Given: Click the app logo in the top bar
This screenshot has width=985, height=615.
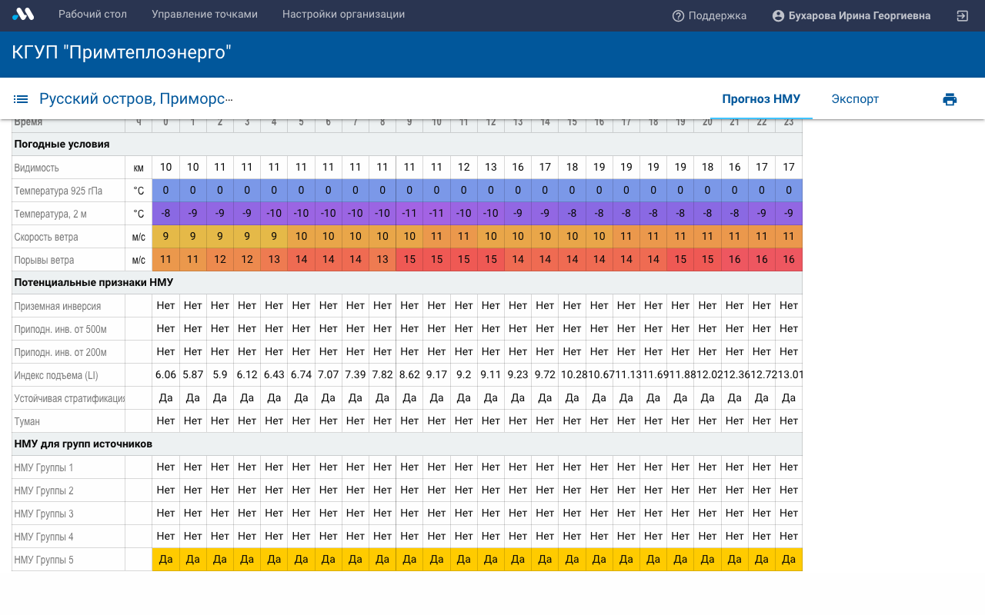Looking at the screenshot, I should [x=23, y=15].
